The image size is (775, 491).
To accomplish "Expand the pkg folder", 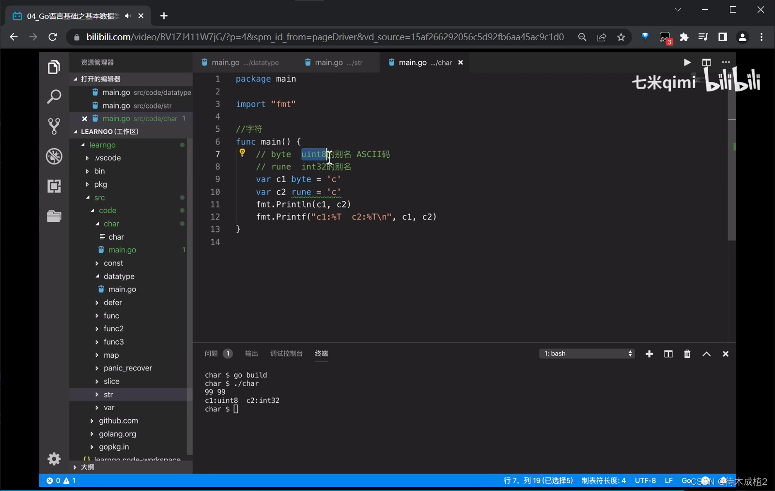I will click(x=100, y=184).
